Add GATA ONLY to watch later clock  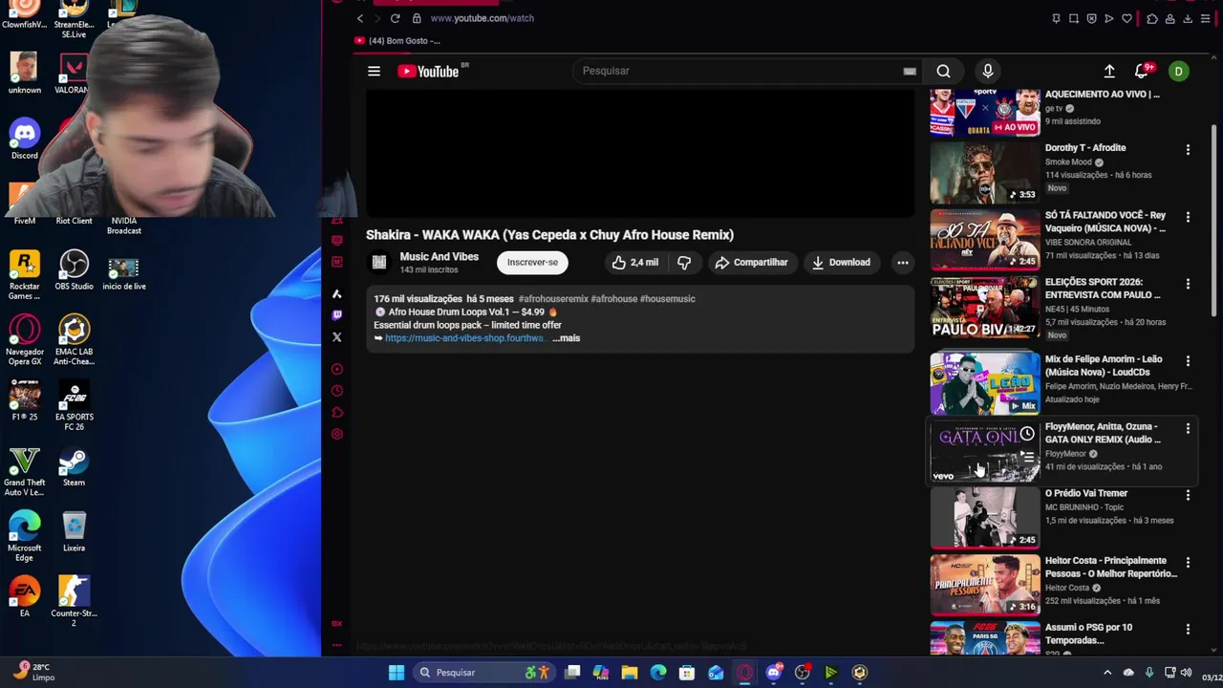[x=1026, y=435]
